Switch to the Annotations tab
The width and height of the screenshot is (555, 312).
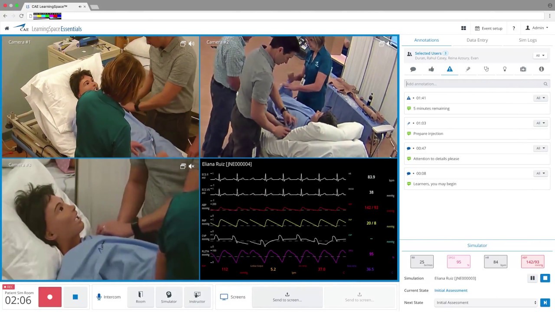click(x=427, y=40)
